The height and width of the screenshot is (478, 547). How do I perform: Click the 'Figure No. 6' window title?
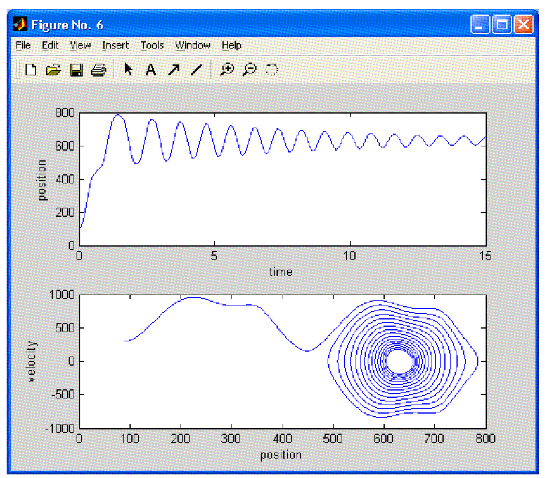(x=67, y=25)
